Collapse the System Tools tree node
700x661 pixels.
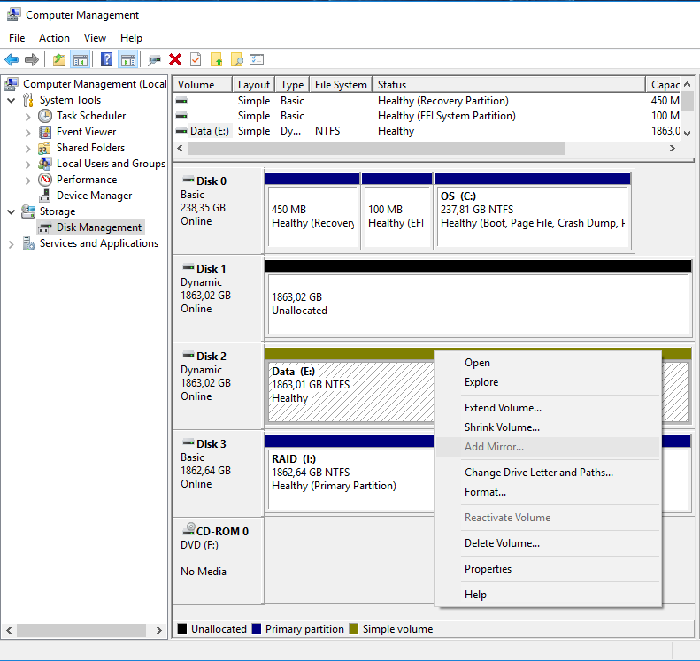(12, 100)
